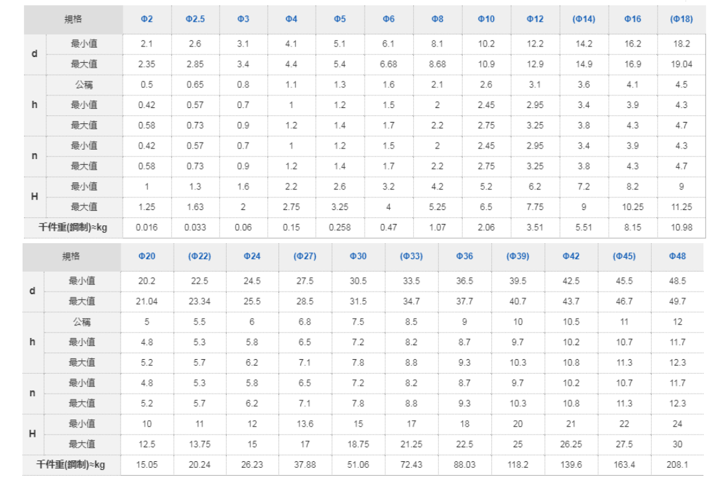Click the (Φ27) header link
This screenshot has height=493, width=728.
305,256
